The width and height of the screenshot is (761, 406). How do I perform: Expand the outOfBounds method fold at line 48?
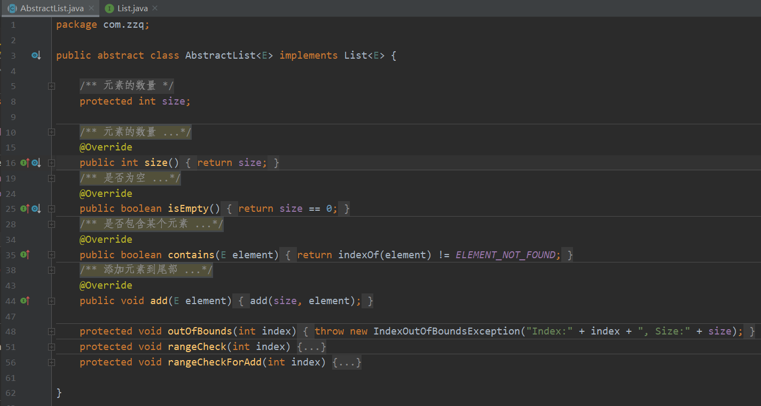coord(51,331)
